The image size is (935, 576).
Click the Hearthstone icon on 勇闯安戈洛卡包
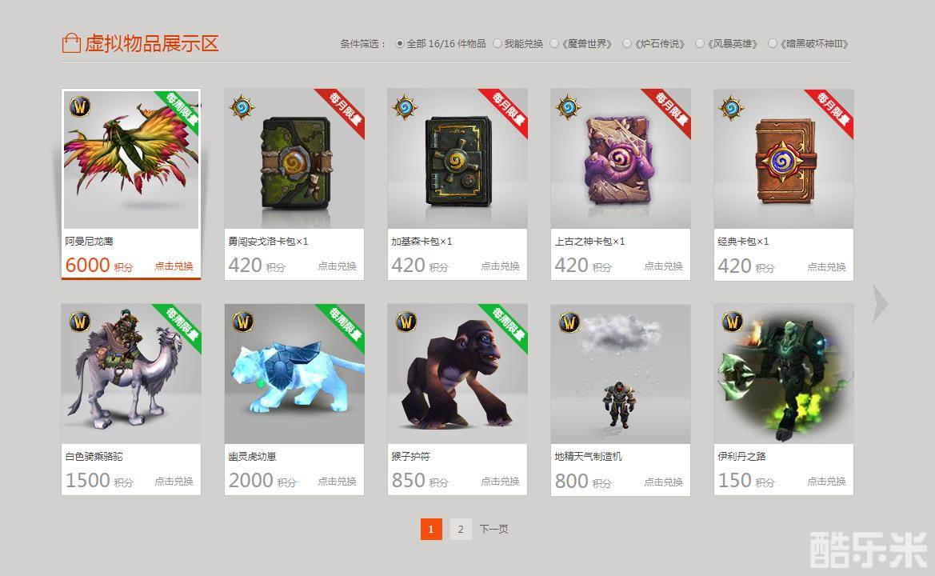coord(242,107)
